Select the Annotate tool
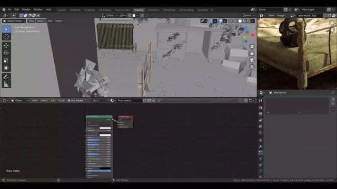This screenshot has width=337, height=189. (x=6, y=77)
